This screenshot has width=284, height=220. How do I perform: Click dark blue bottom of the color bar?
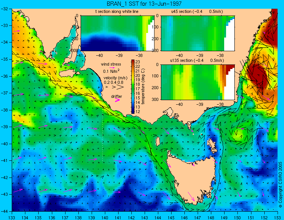coord(133,112)
